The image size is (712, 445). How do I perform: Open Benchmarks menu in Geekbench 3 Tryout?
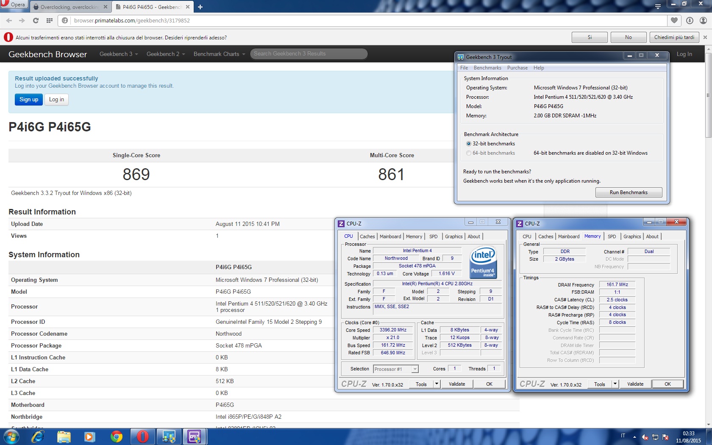coord(487,68)
